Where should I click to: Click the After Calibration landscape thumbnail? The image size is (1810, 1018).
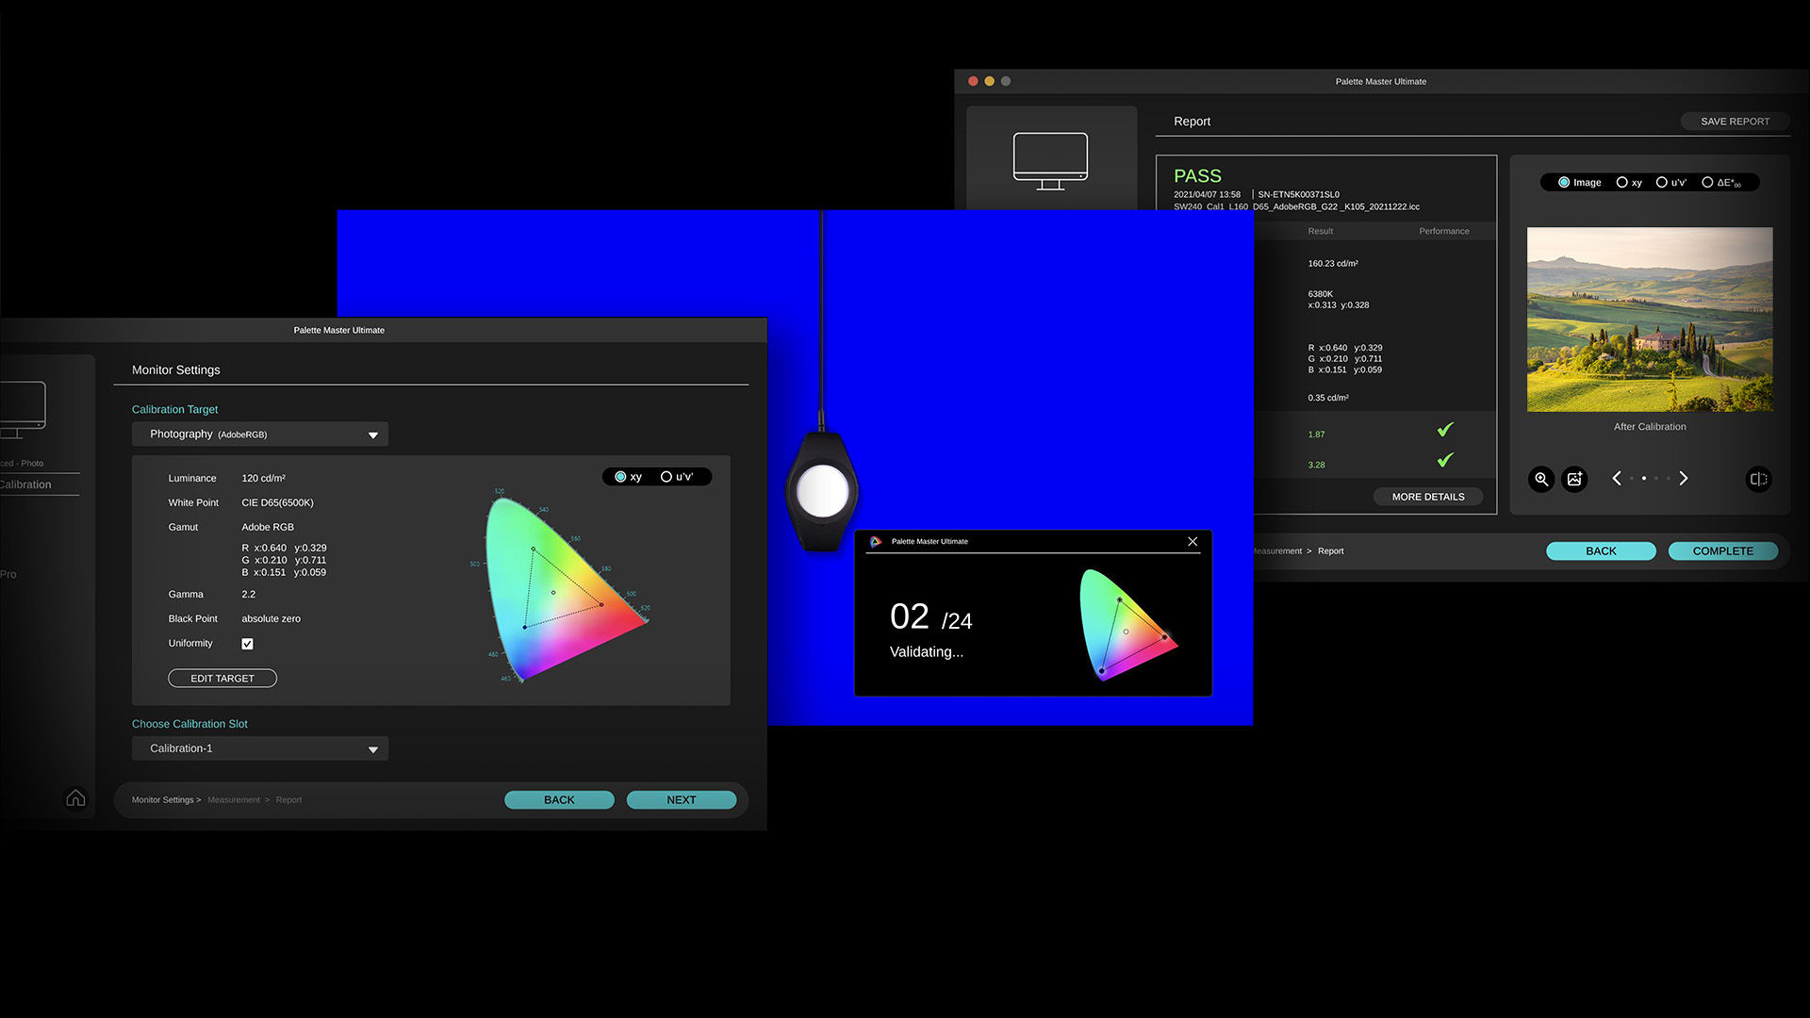[x=1650, y=319]
